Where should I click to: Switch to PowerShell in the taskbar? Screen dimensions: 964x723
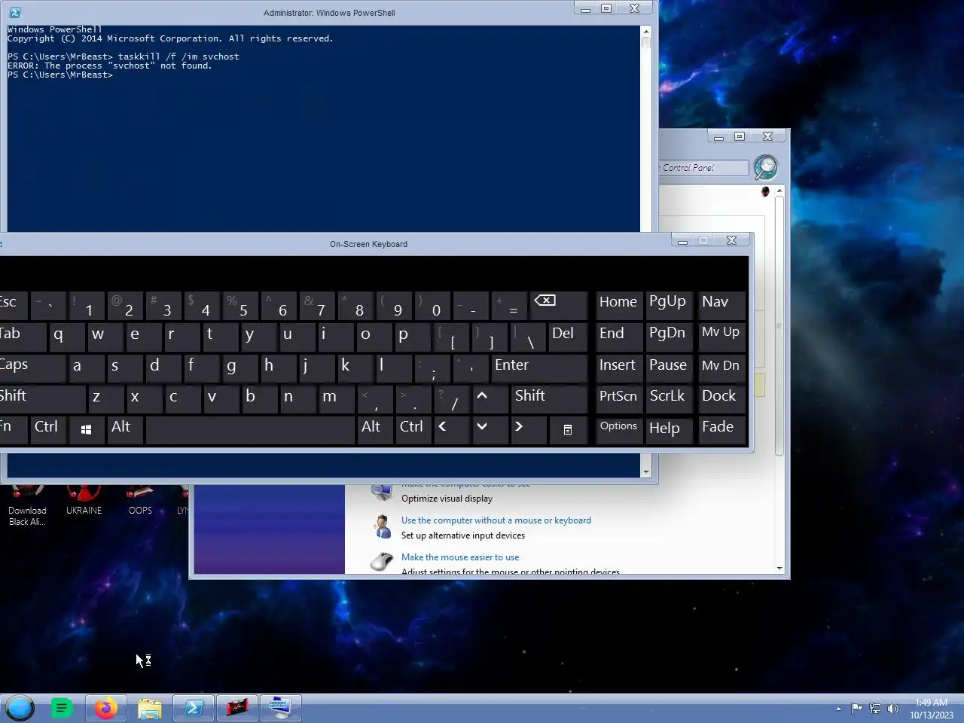coord(194,708)
